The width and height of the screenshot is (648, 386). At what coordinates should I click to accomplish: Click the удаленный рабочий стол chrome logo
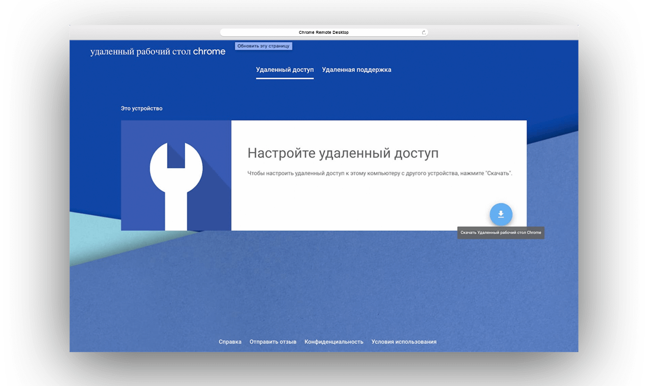158,52
